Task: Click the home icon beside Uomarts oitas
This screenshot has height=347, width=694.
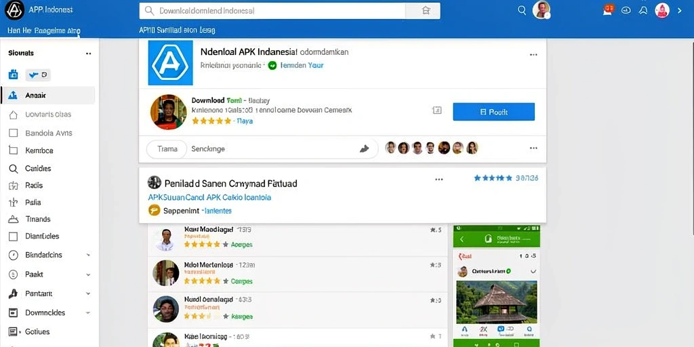Action: coord(14,115)
